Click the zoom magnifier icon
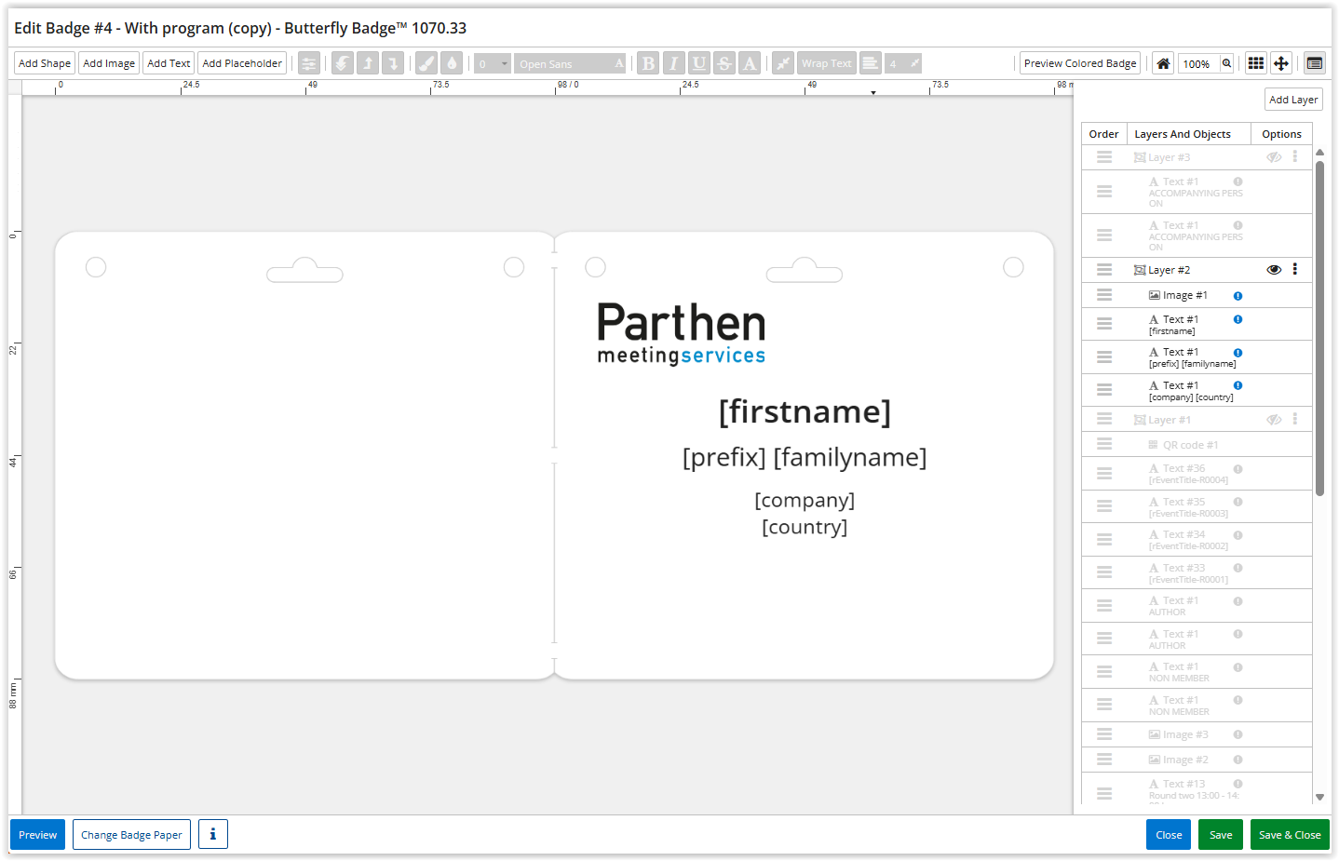1339x861 pixels. tap(1227, 63)
